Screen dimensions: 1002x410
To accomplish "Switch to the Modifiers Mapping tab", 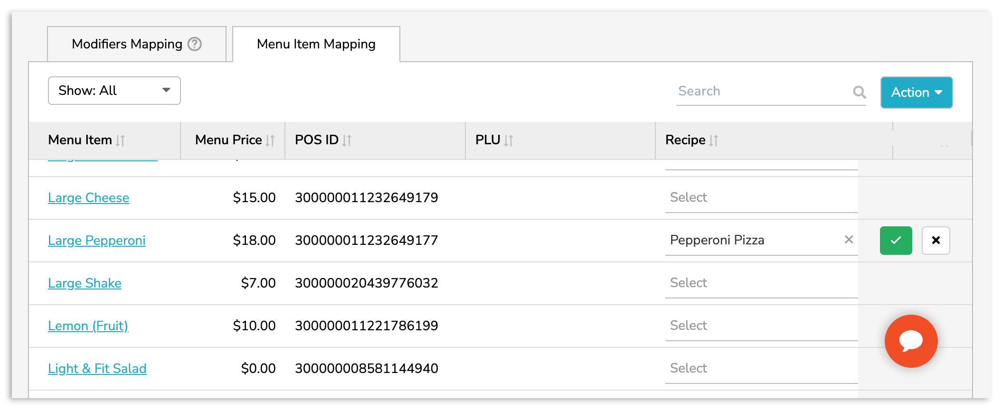I will [x=136, y=44].
